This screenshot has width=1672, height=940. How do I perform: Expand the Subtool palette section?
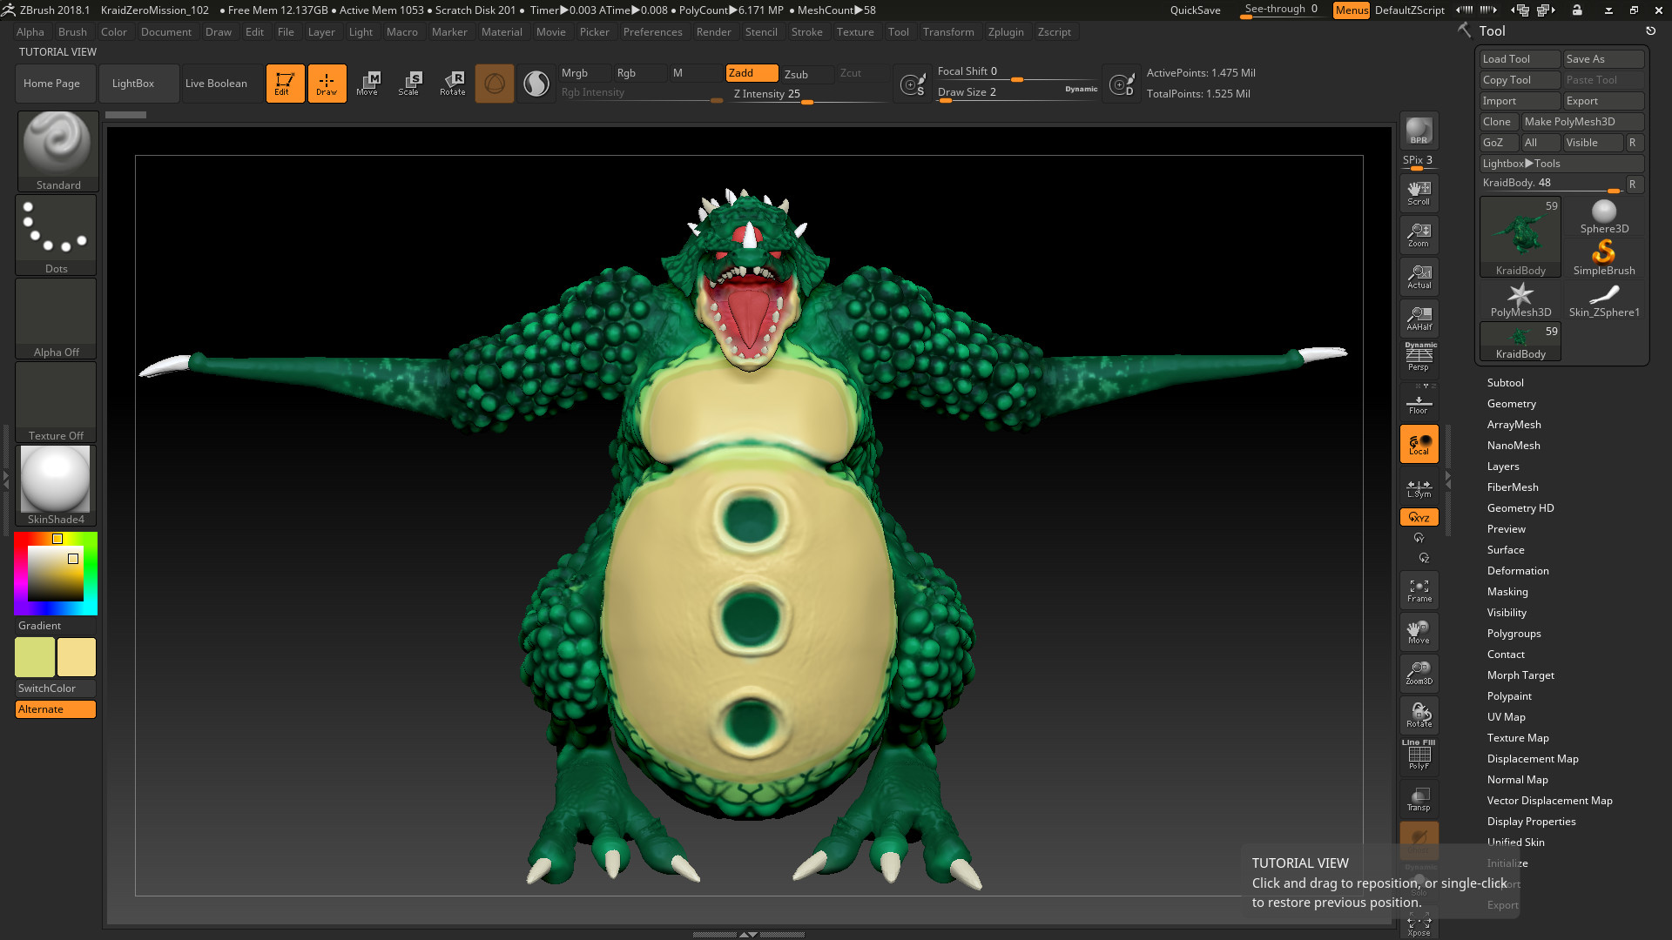click(1505, 383)
